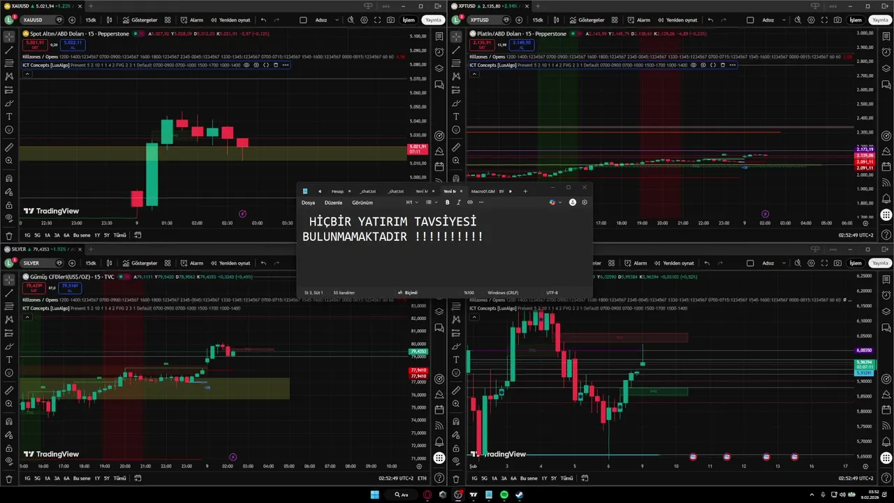Add symbol to compare in XAUUSD chart
The image size is (894, 503).
point(73,20)
